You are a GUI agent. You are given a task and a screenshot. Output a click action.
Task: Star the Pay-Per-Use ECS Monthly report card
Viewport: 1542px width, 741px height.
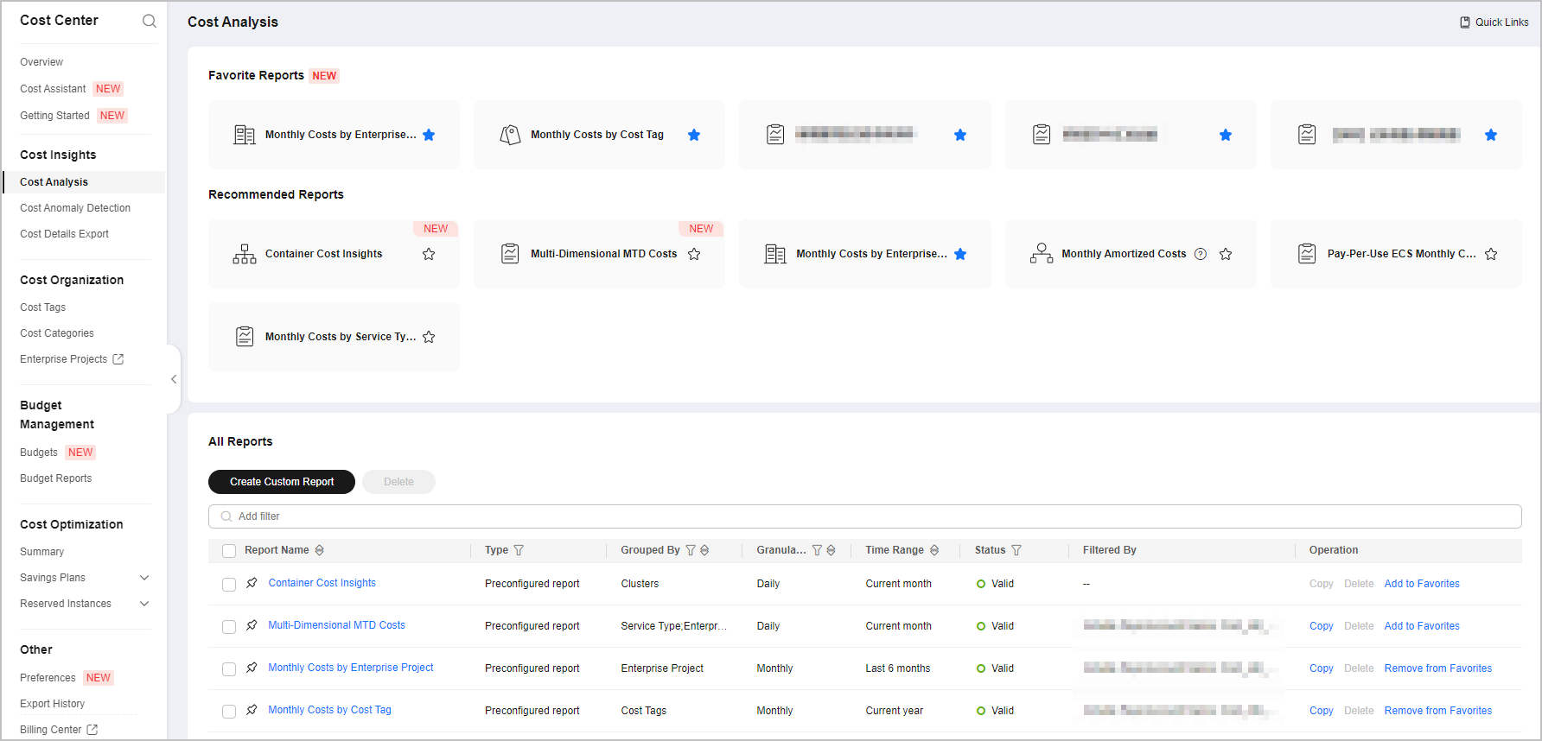coord(1491,254)
